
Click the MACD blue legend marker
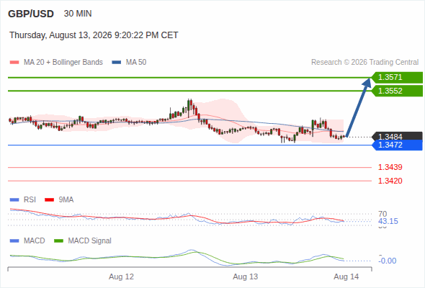(14, 241)
